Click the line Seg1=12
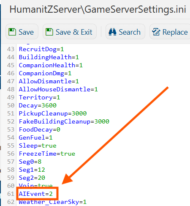 tap(32, 170)
